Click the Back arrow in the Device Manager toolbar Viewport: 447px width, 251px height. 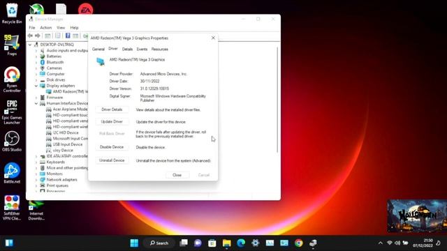point(30,36)
